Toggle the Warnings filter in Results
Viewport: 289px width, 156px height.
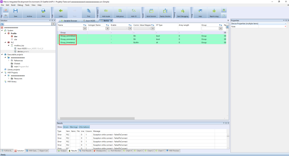click(73, 126)
